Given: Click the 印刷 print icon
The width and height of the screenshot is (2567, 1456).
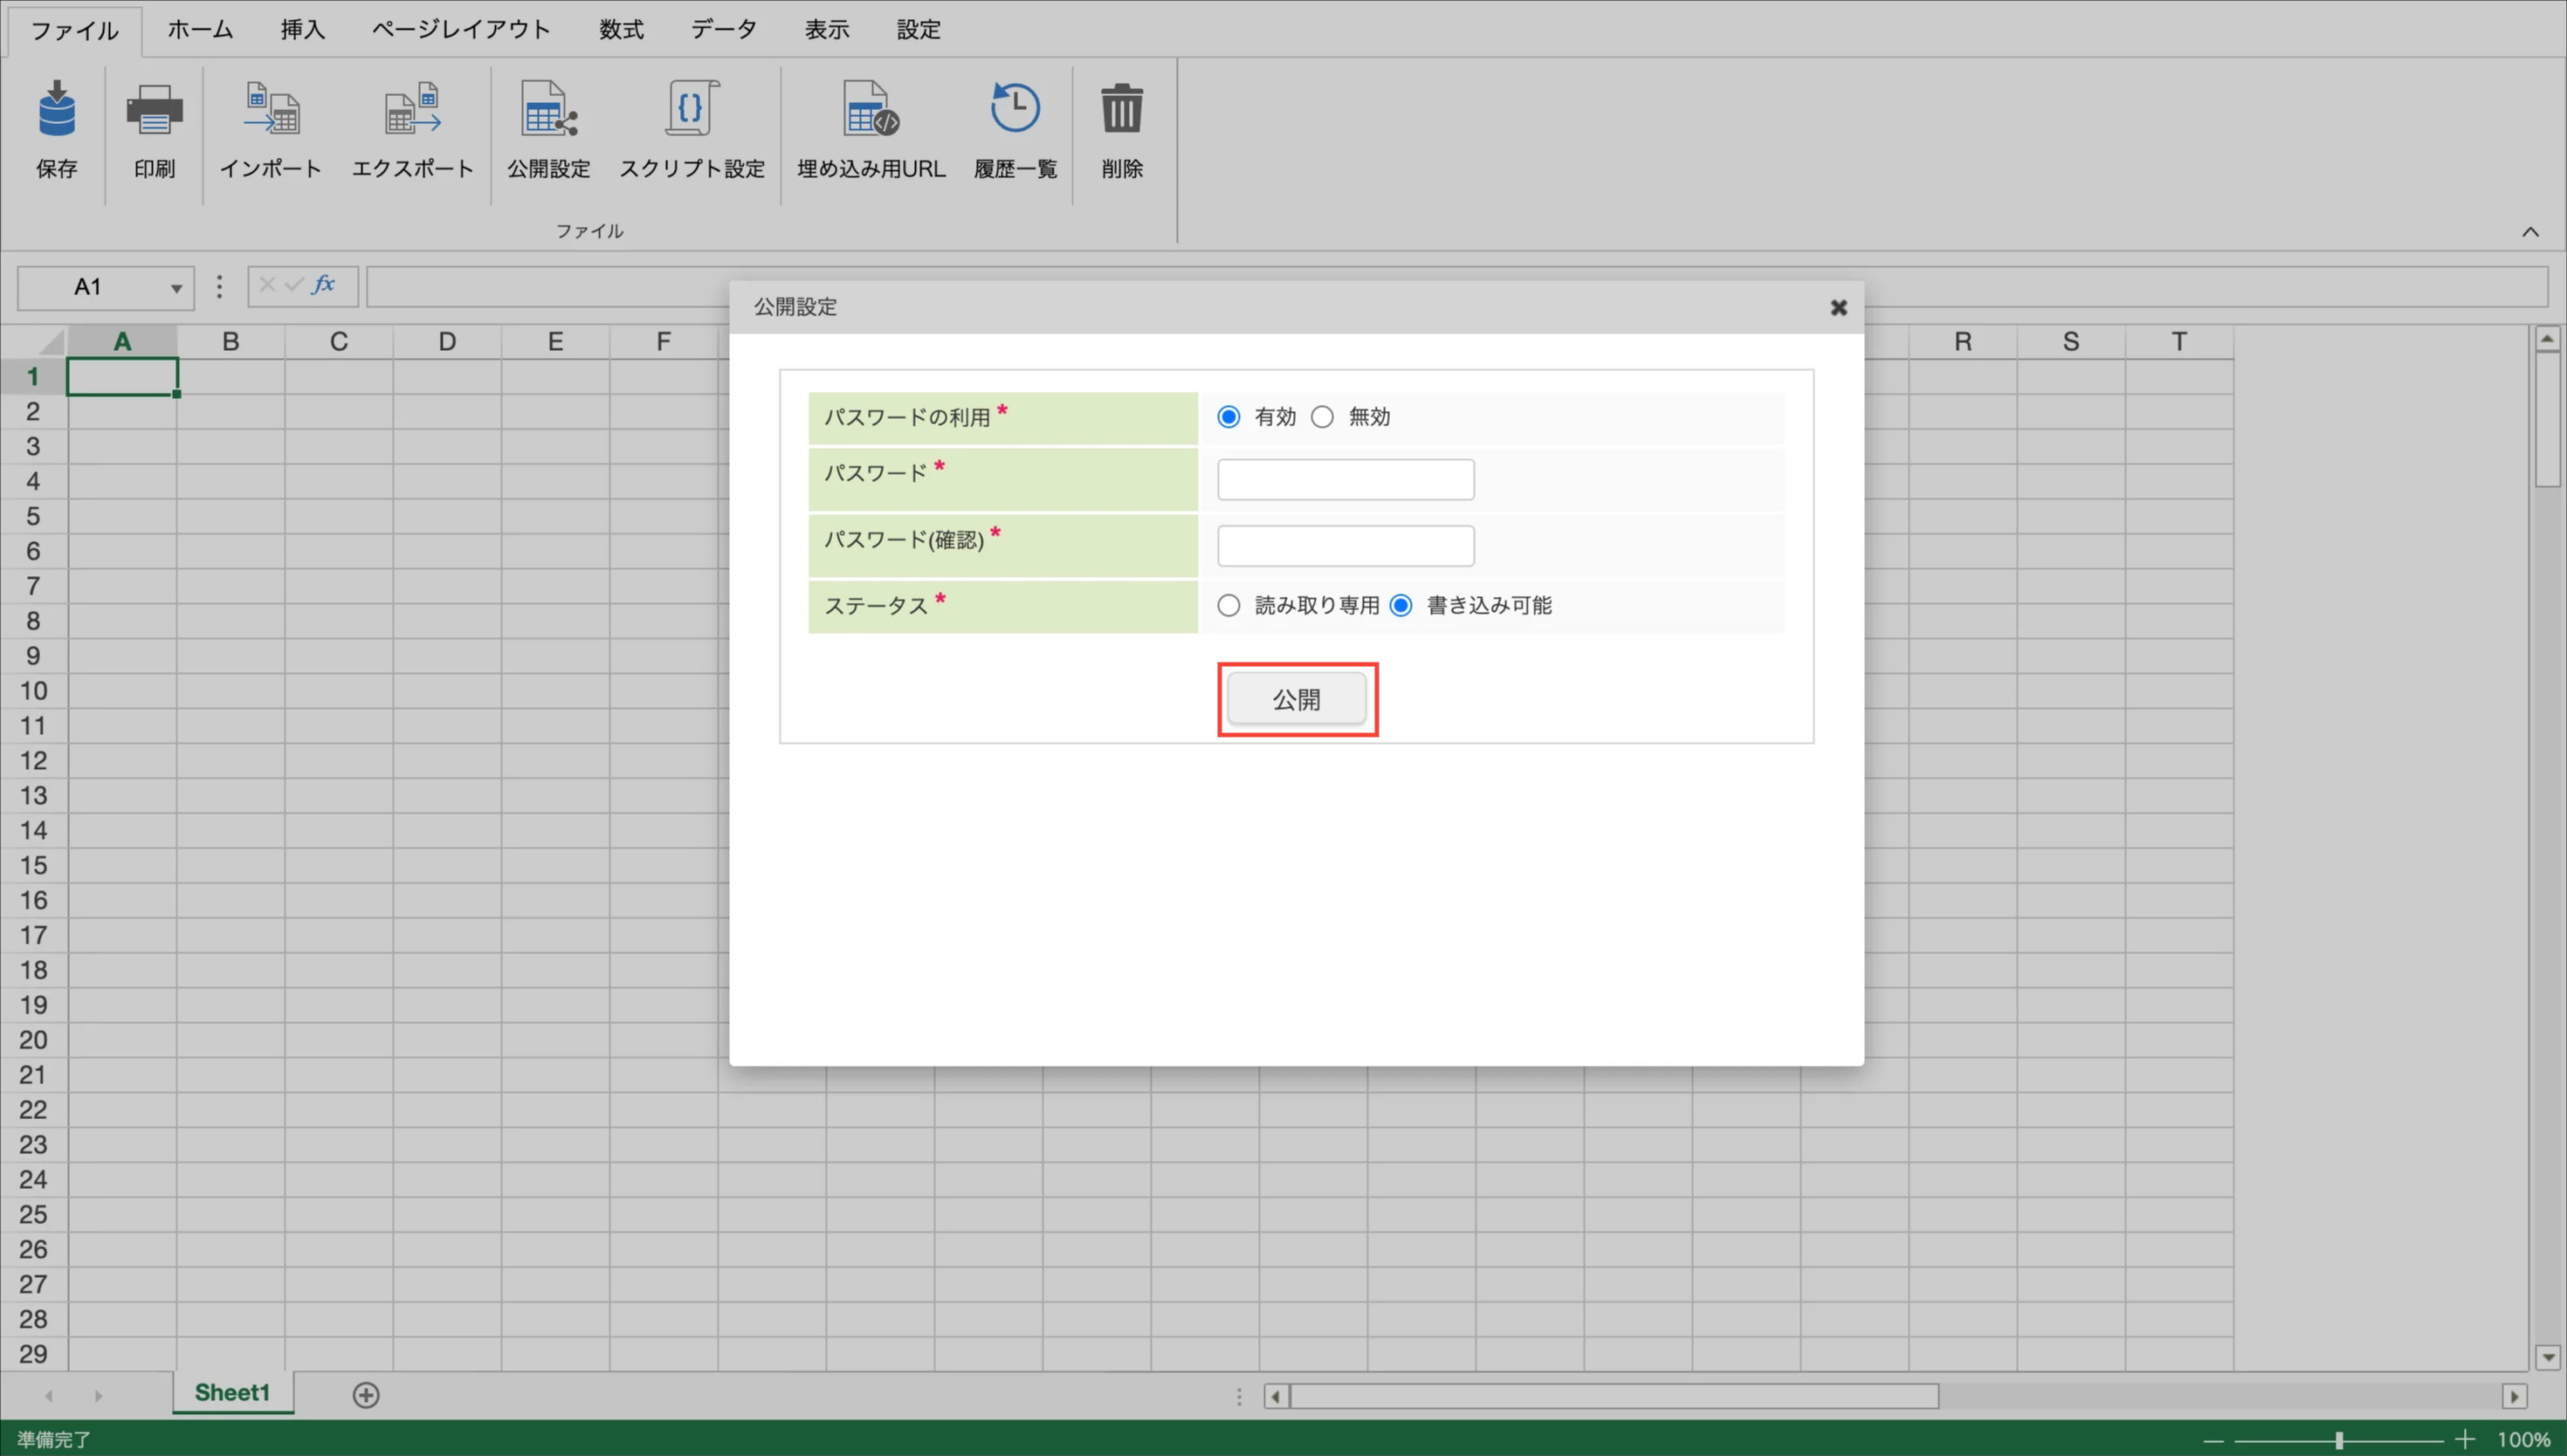Looking at the screenshot, I should coord(154,110).
